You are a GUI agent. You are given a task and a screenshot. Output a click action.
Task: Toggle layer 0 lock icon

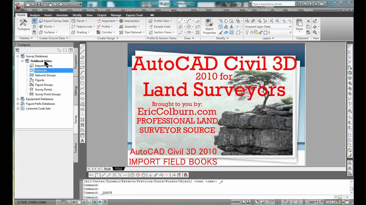(260, 32)
